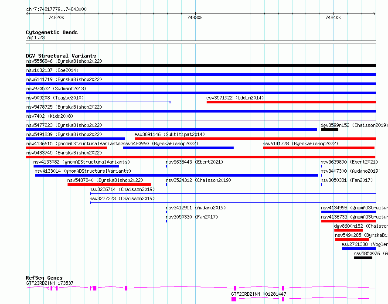Click the DGV Structural Variants track title
This screenshot has width=388, height=304.
point(61,56)
